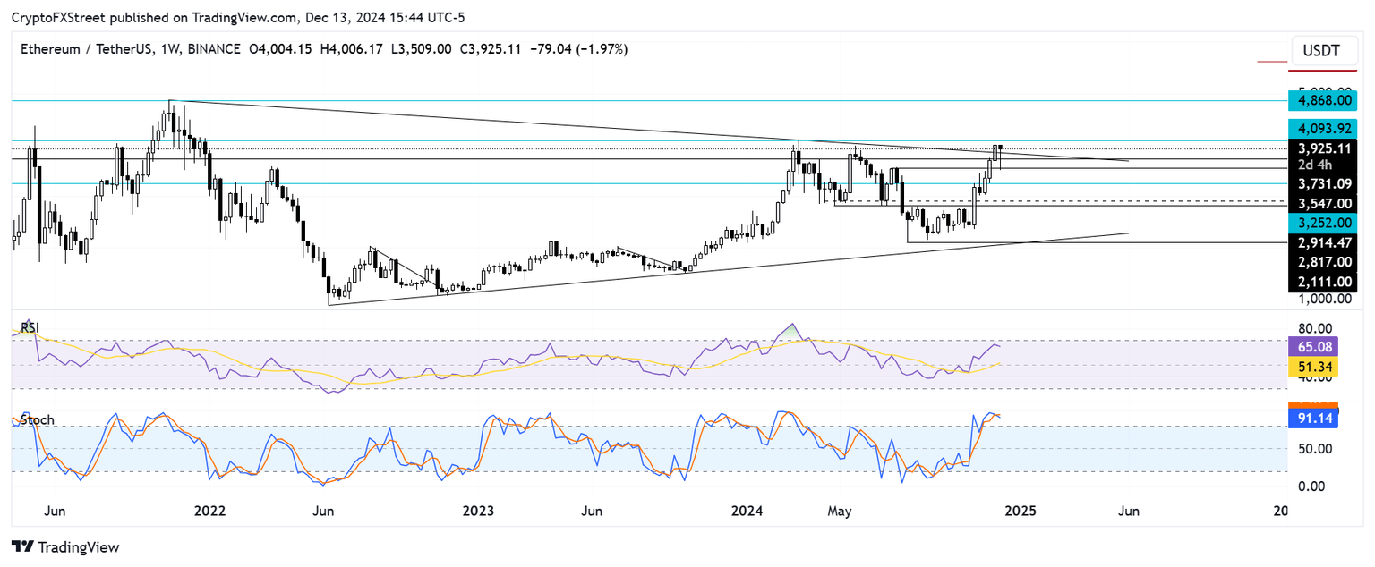Click the 4,093.92 price label
Screen dimensions: 1375x567
coord(1321,128)
